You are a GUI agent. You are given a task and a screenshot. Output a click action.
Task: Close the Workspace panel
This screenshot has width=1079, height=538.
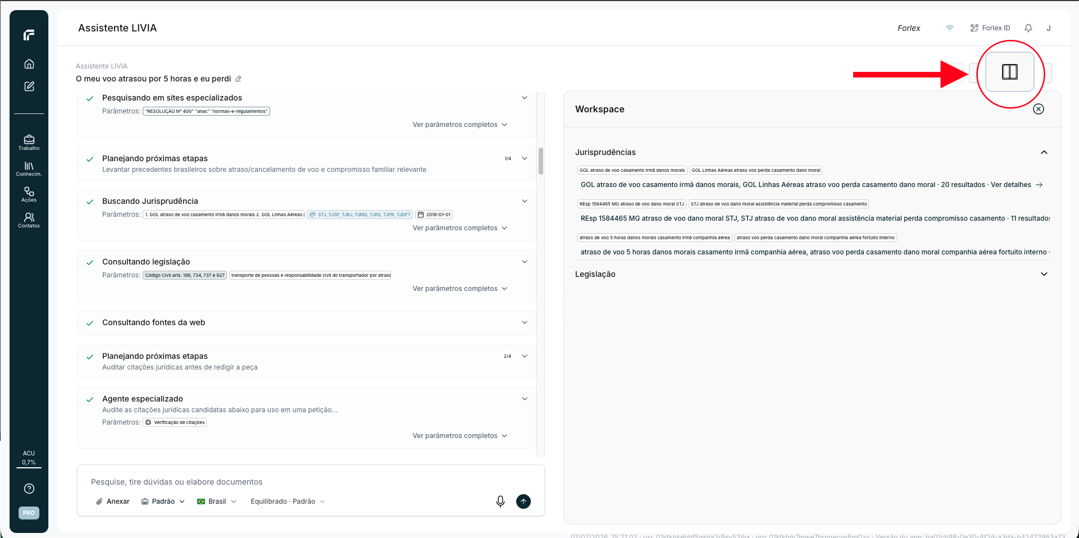click(1039, 109)
